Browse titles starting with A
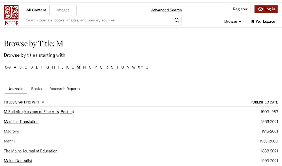Viewport: 282px width, 166px height. (15, 67)
